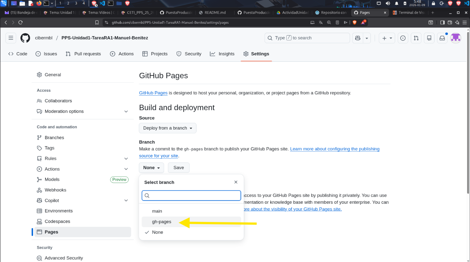Image resolution: width=470 pixels, height=262 pixels.
Task: Follow the visibility of your GitHub Pages site link
Action: click(x=292, y=209)
